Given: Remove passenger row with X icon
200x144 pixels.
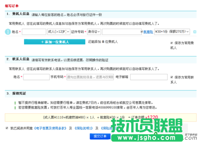Looking at the screenshot, I should 195,32.
